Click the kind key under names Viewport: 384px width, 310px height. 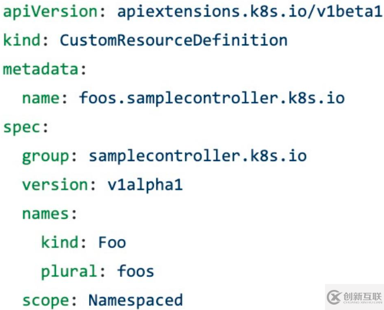(60, 242)
